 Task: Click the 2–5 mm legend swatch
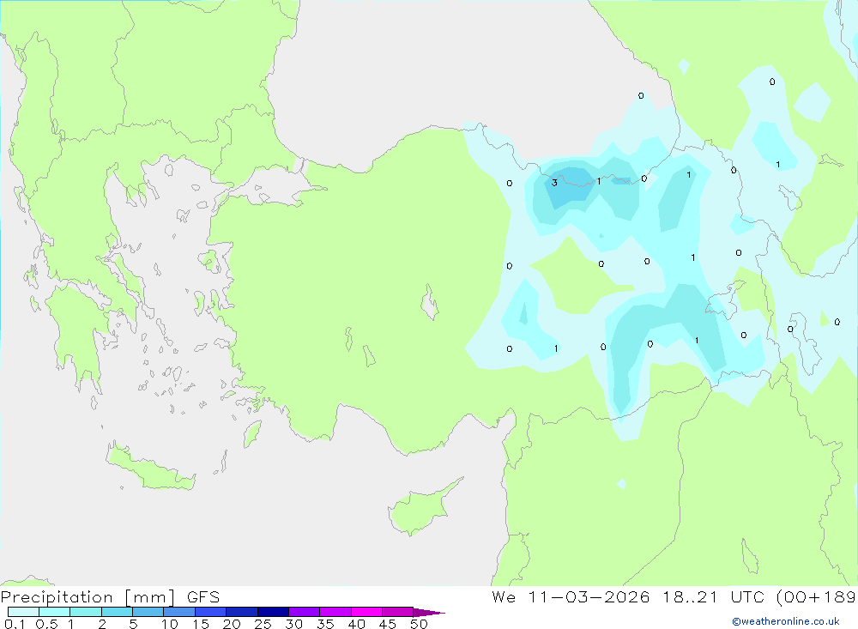coord(117,612)
